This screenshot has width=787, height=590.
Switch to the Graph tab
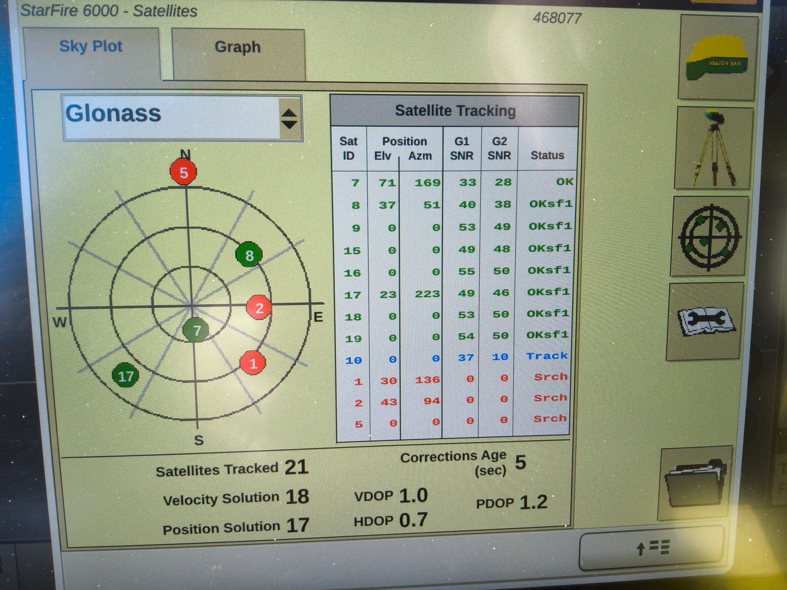pos(237,48)
